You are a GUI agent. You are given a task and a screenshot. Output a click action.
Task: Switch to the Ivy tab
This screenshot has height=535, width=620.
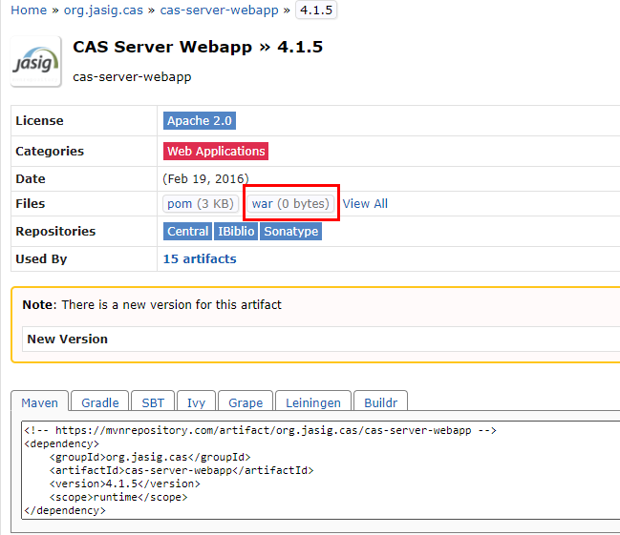[x=196, y=402]
